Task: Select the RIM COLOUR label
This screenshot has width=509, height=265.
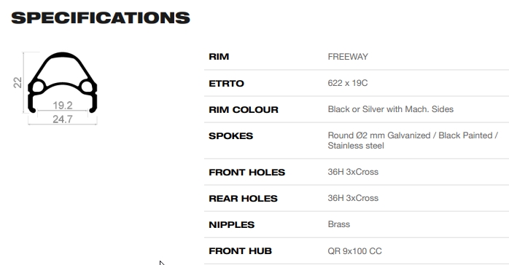Action: 244,110
